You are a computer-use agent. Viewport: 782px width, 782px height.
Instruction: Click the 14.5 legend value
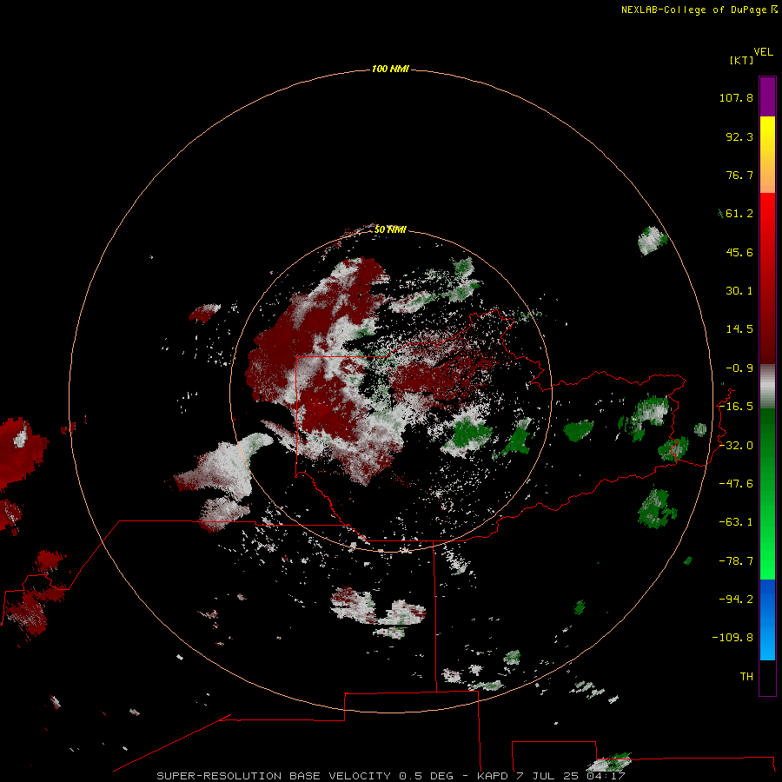(x=739, y=329)
